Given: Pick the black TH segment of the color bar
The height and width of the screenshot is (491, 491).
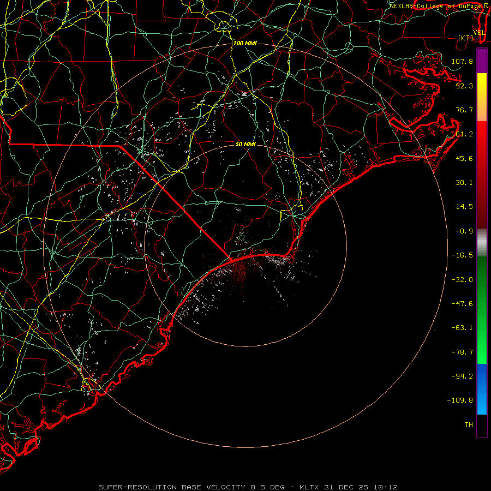Looking at the screenshot, I should pyautogui.click(x=482, y=425).
